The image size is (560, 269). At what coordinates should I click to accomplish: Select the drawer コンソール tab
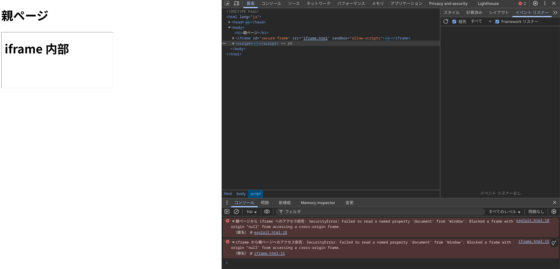click(244, 203)
